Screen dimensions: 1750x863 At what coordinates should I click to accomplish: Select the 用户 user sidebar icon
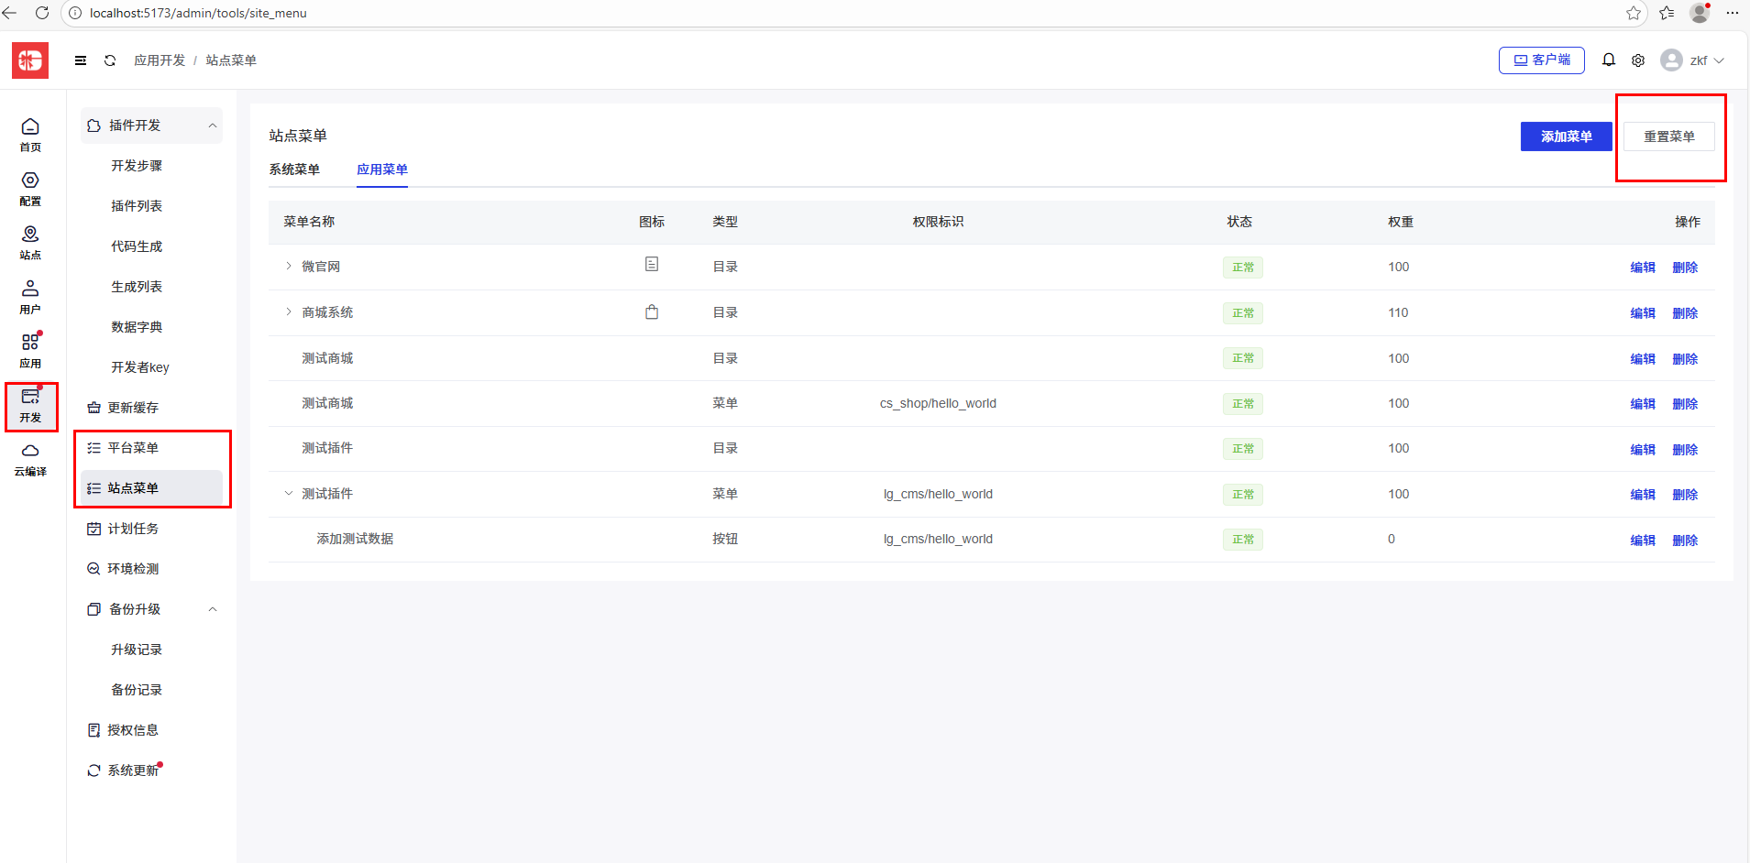click(x=30, y=296)
